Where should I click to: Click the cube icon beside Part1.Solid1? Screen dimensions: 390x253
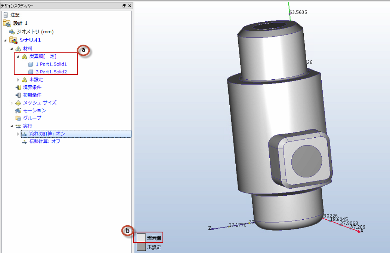31,64
